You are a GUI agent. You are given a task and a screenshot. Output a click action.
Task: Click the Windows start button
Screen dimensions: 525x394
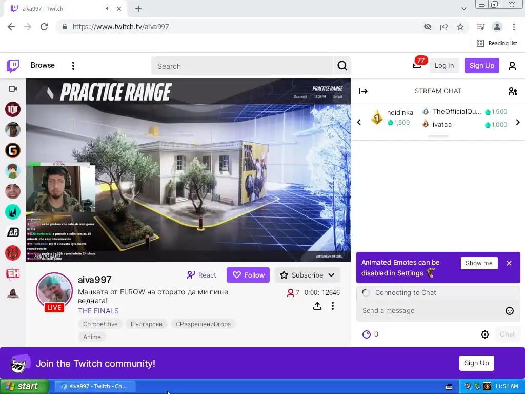[25, 386]
